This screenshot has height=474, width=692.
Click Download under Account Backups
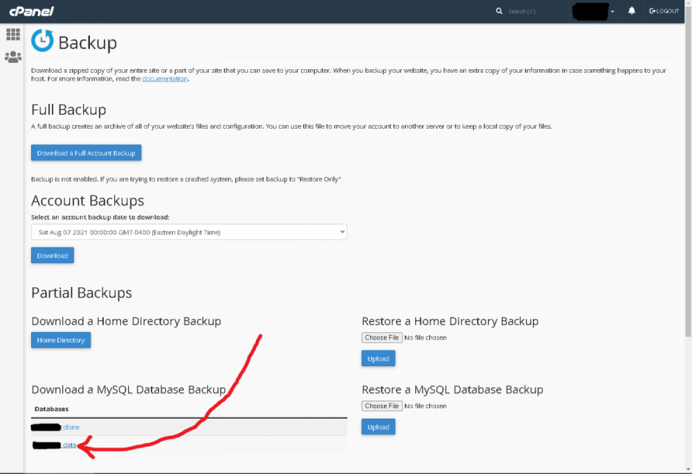click(53, 255)
